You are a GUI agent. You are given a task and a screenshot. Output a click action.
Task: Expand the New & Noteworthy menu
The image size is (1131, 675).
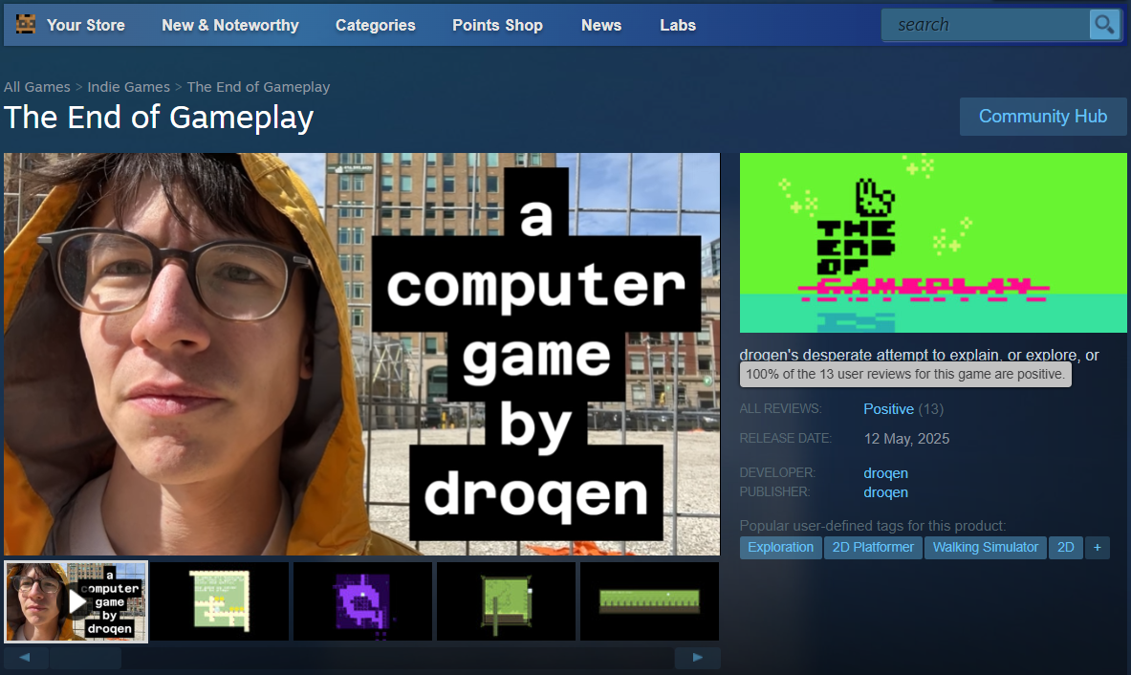click(229, 25)
